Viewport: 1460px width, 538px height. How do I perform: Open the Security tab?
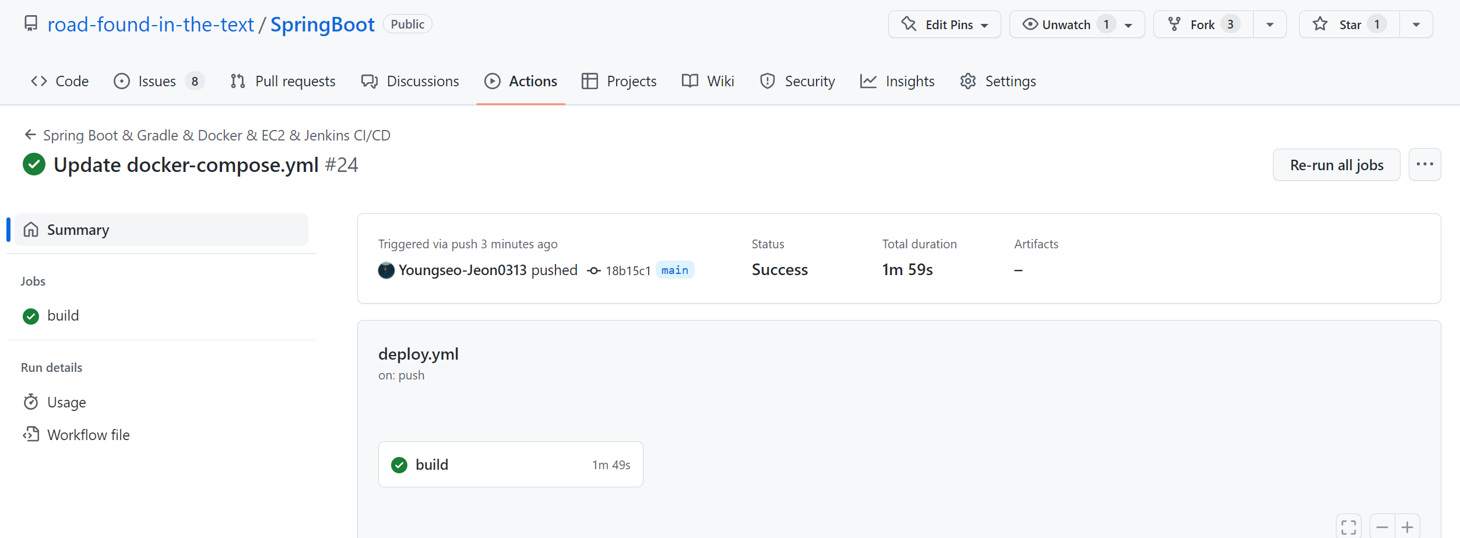click(797, 81)
